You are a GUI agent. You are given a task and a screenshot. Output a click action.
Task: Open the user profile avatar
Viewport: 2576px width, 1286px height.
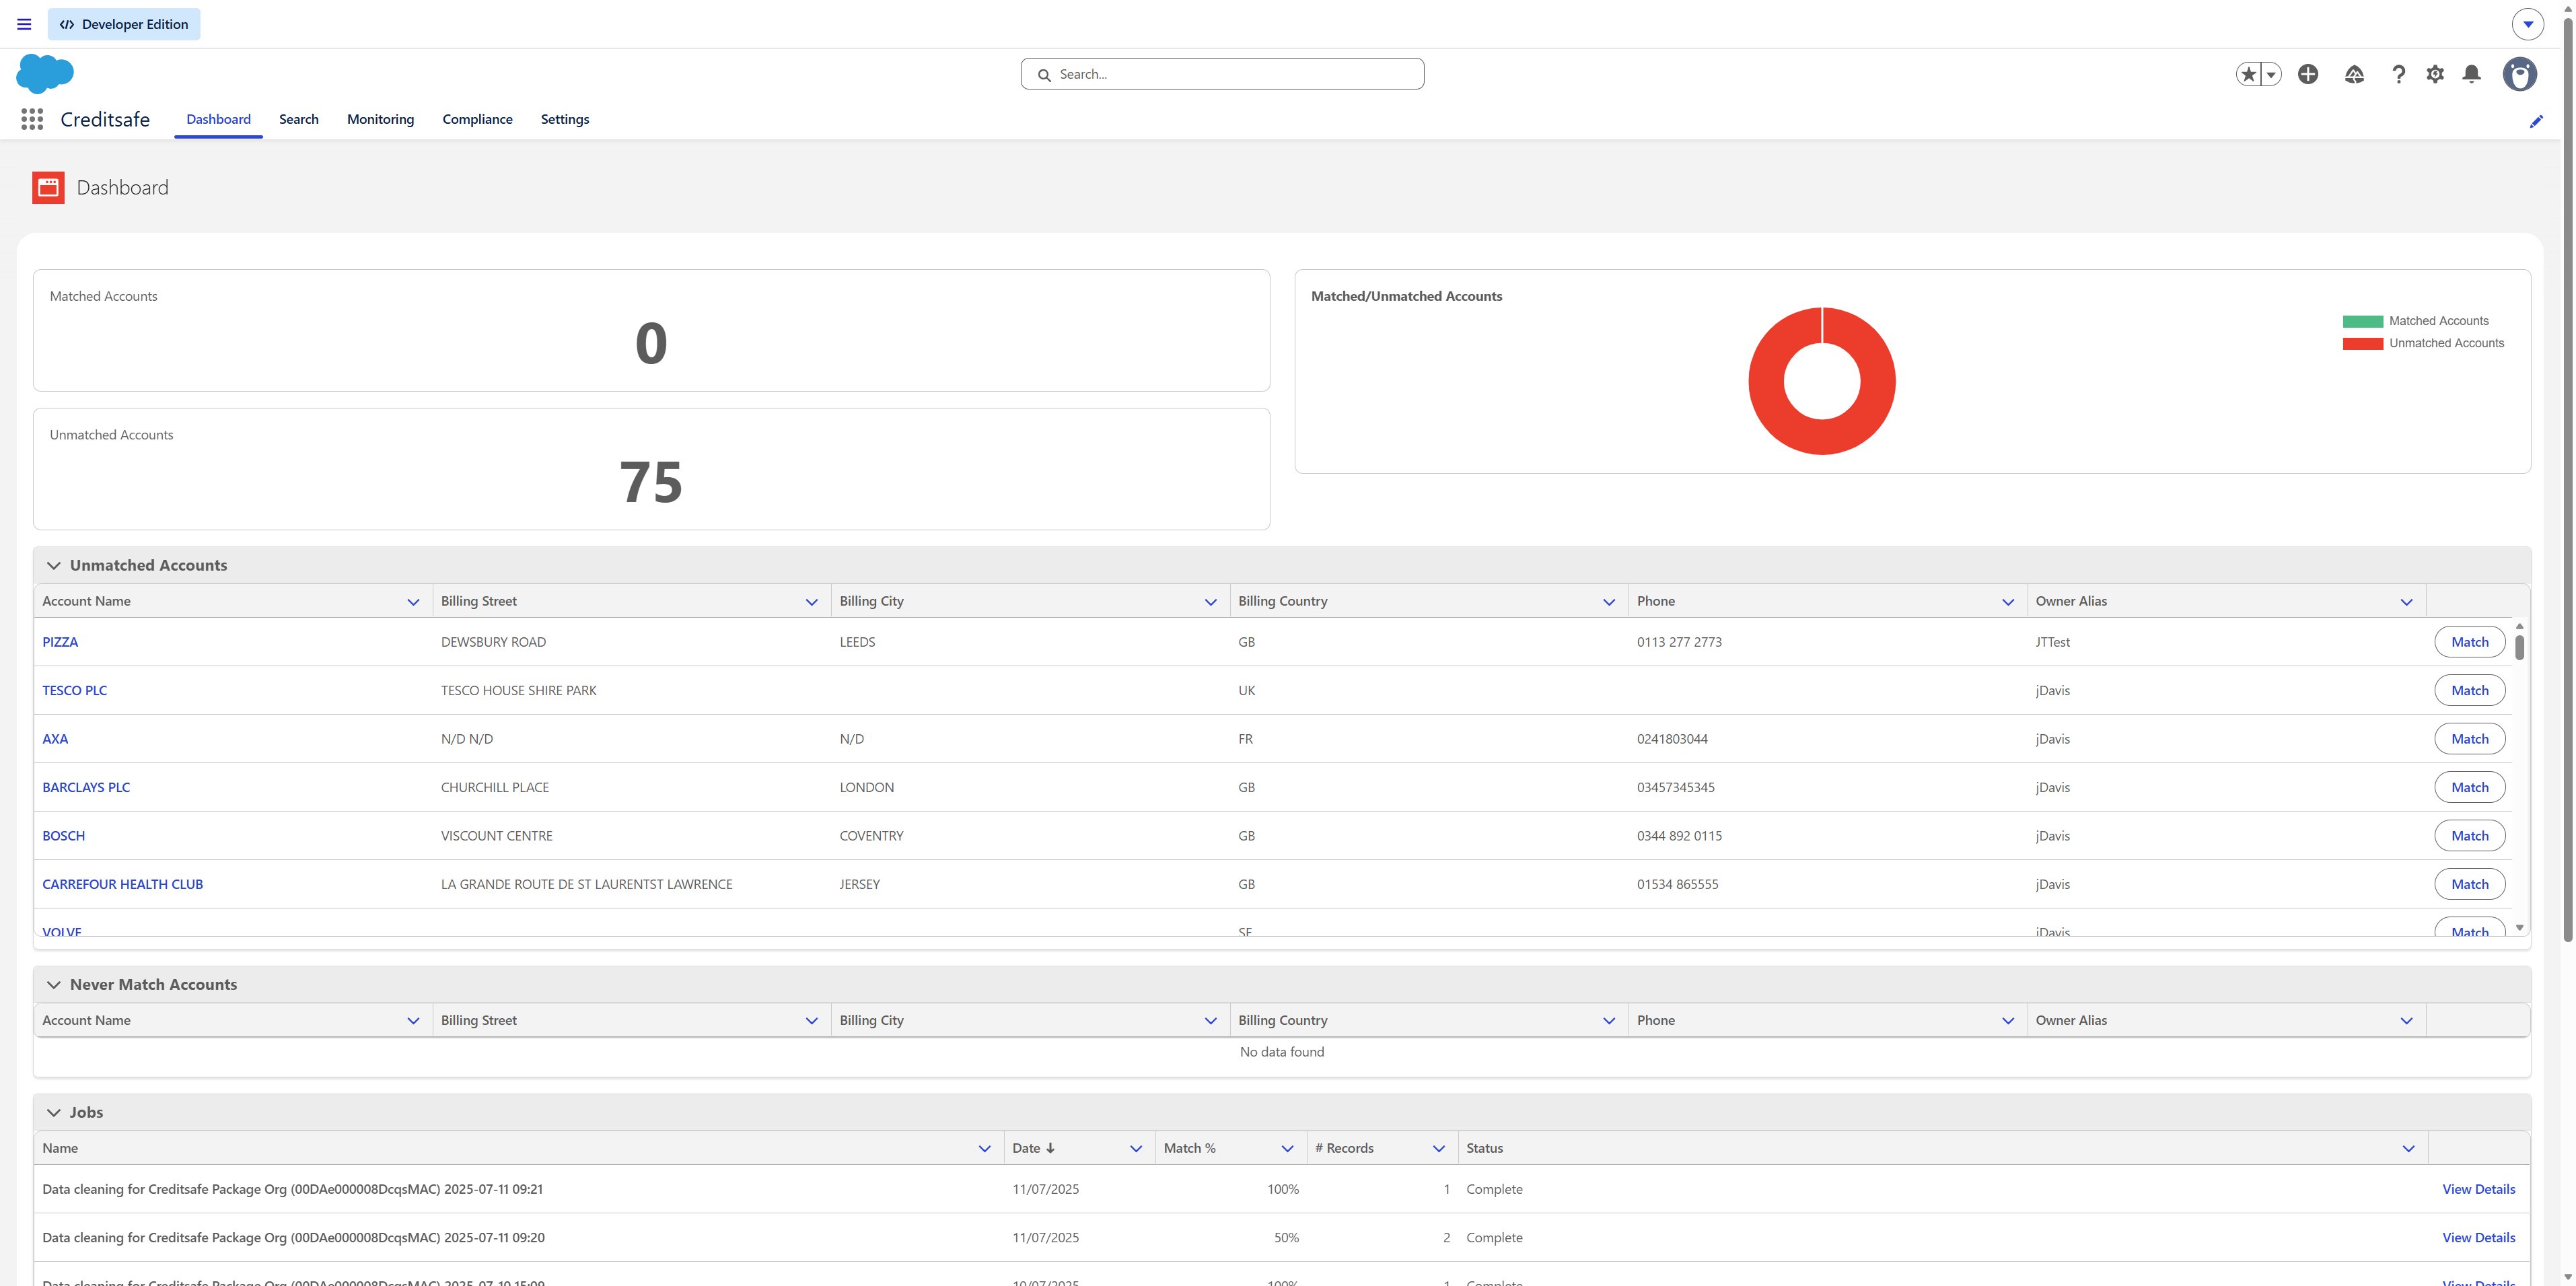tap(2519, 74)
